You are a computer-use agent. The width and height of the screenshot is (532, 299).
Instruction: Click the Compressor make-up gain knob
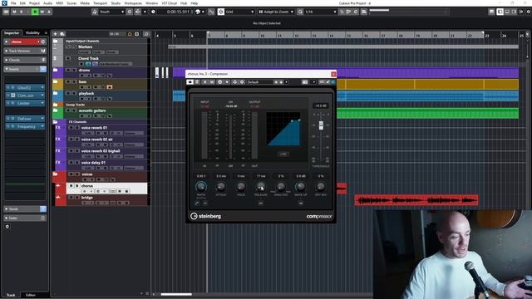click(301, 186)
